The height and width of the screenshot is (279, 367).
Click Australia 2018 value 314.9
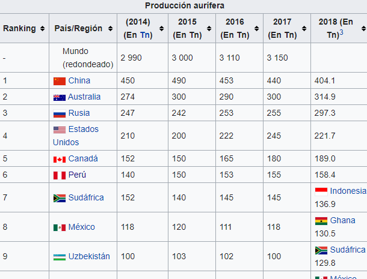pos(325,97)
